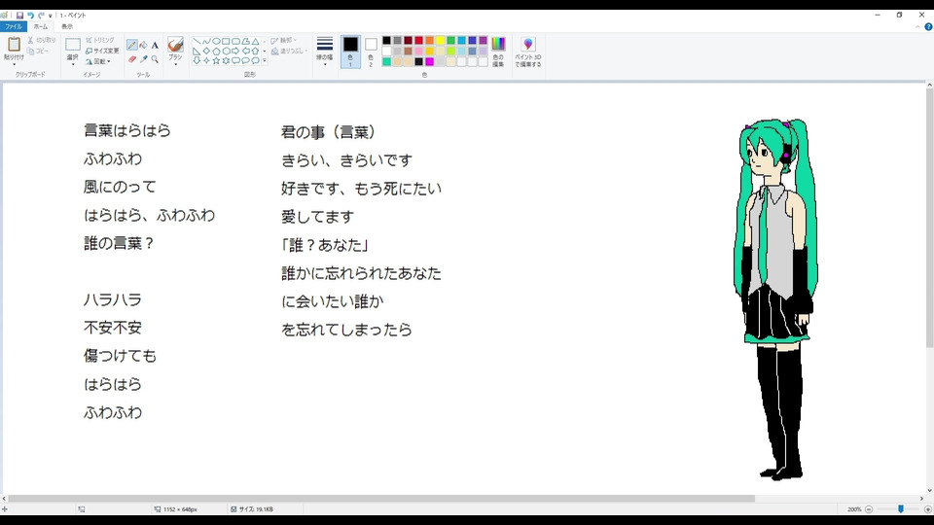Choose the Down arrow shape

tap(197, 60)
